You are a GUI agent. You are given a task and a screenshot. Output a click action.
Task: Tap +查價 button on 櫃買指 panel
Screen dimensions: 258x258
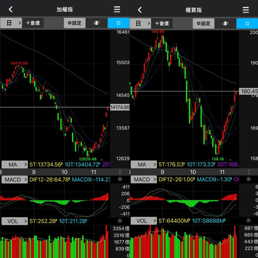(x=162, y=23)
